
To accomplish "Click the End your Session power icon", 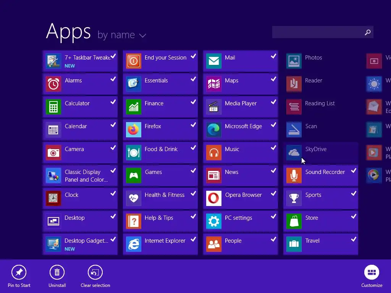I will coord(134,61).
